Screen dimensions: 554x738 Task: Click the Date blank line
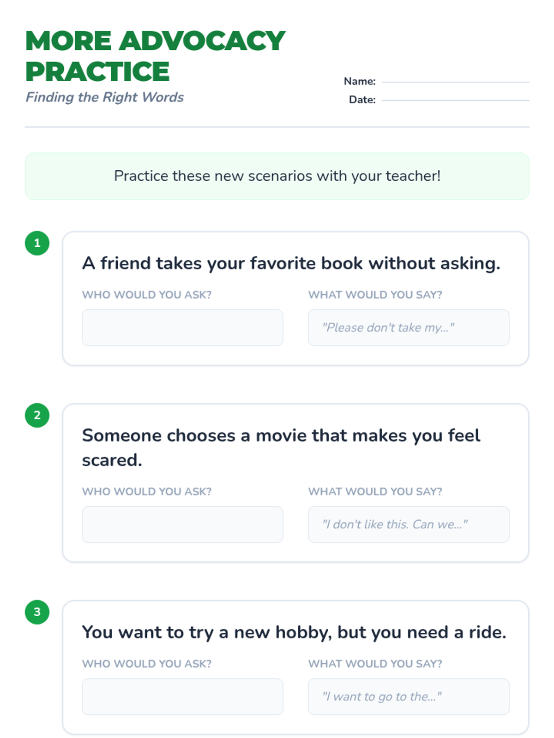[455, 100]
